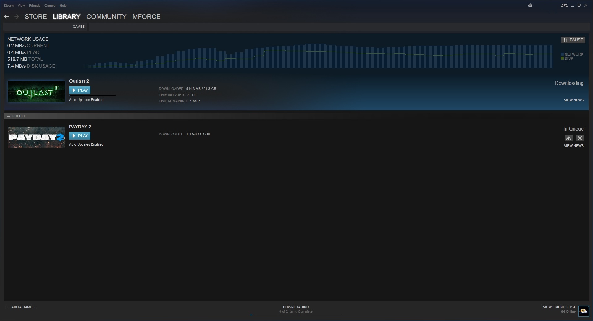Viewport: 593px width, 321px height.
Task: Go forward with the right arrow
Action: click(x=17, y=17)
